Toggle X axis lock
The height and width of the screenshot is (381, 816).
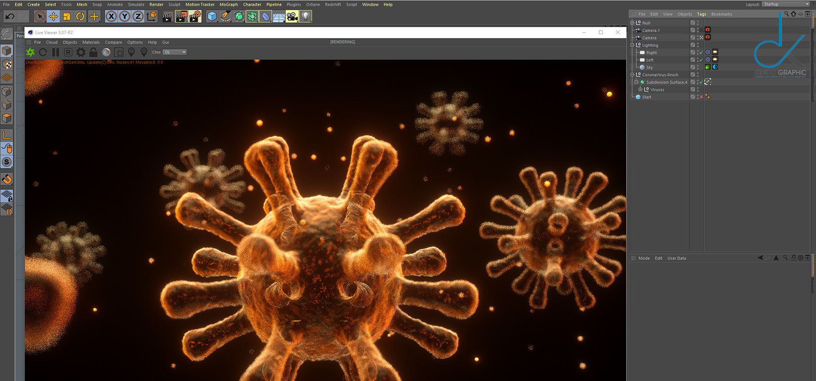pos(111,17)
